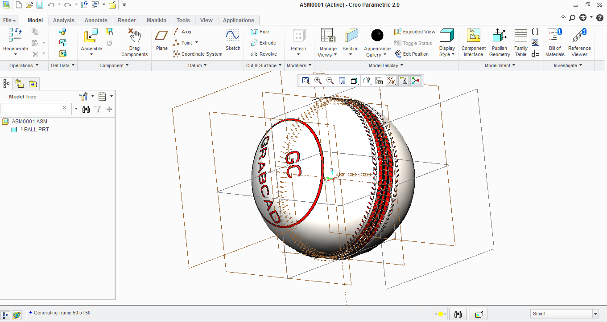The height and width of the screenshot is (322, 607).
Task: Expand the Operations group dropdown
Action: 24,65
